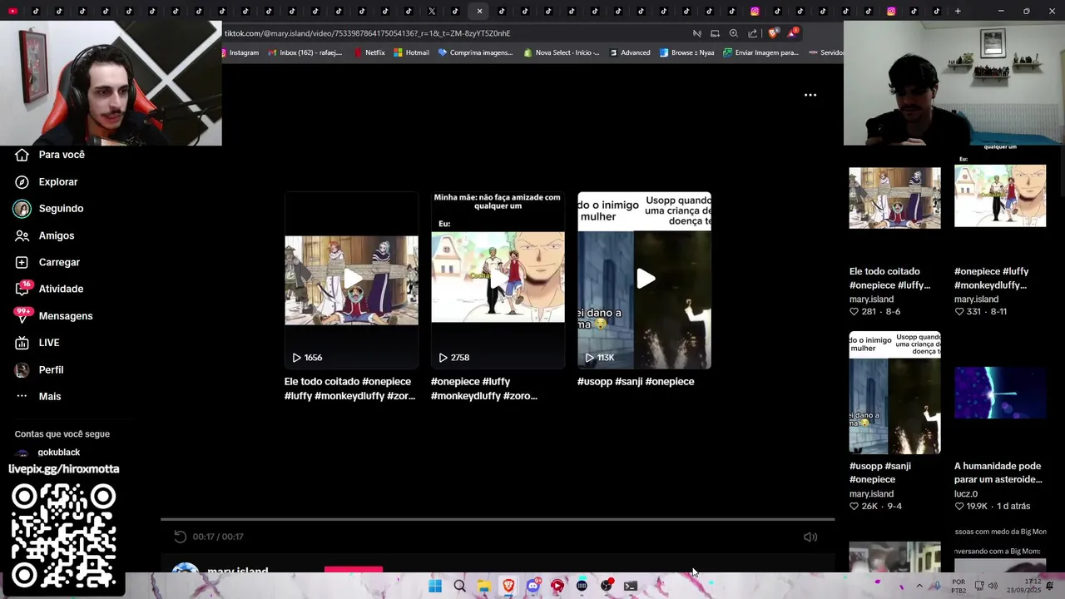The image size is (1065, 599).
Task: Open the Hotmail bookmark
Action: 411,52
